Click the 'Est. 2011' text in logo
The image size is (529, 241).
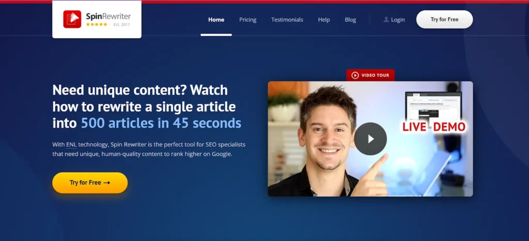click(121, 24)
